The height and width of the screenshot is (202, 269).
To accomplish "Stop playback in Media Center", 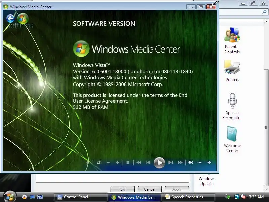I will 128,163.
